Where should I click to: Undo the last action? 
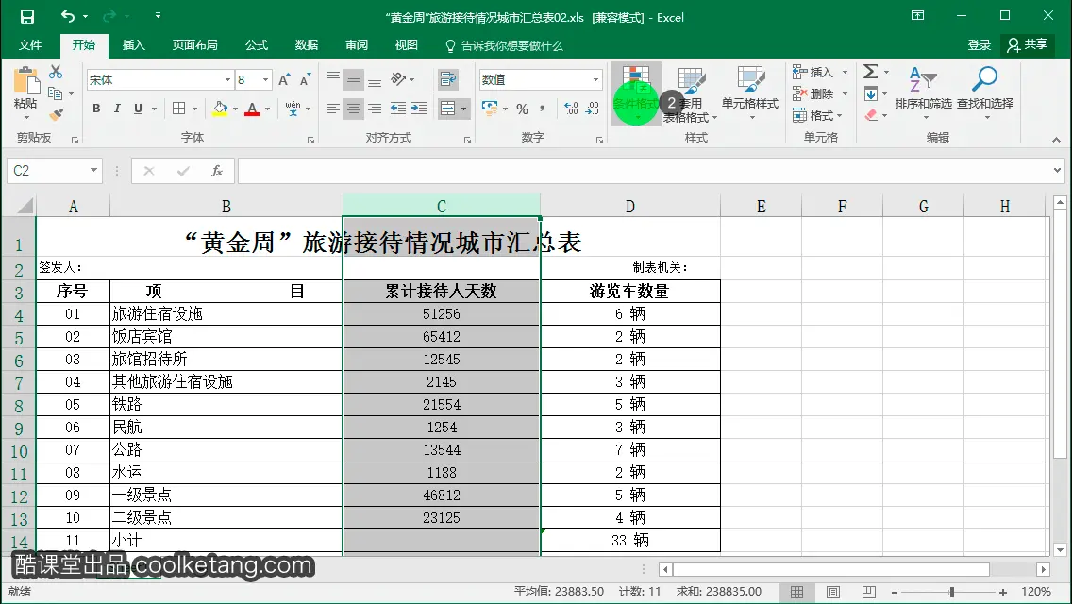point(68,16)
